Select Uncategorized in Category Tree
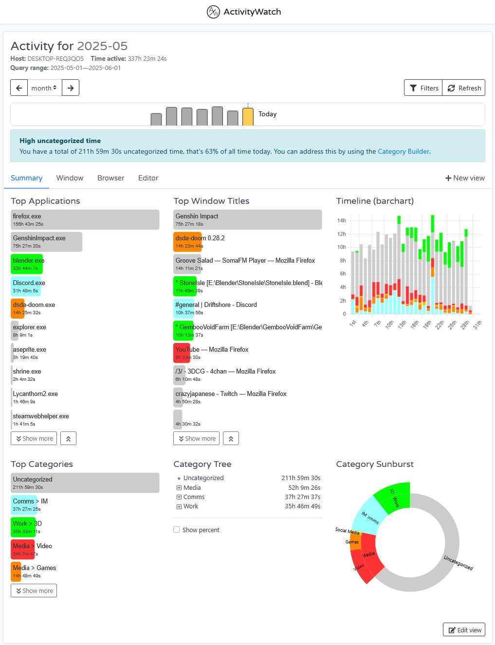This screenshot has width=495, height=645. click(203, 478)
